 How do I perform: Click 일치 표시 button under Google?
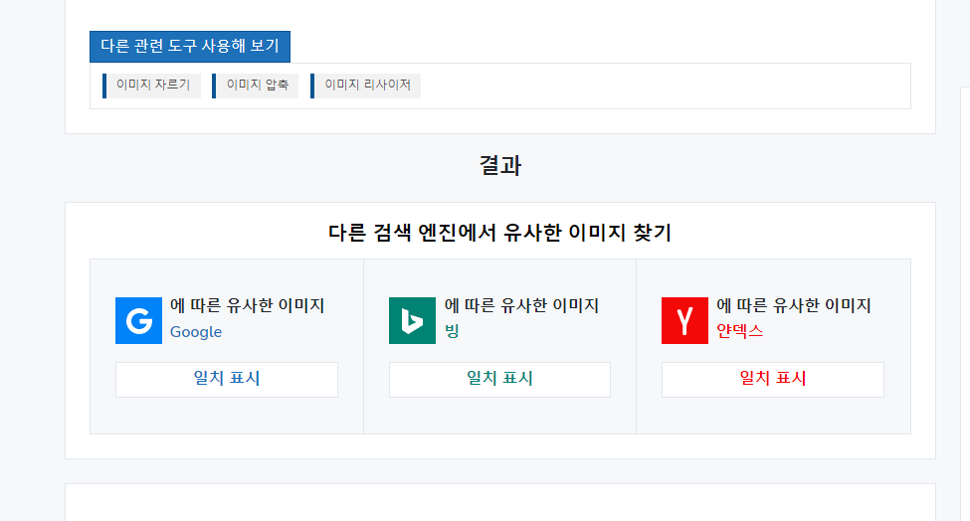point(227,380)
